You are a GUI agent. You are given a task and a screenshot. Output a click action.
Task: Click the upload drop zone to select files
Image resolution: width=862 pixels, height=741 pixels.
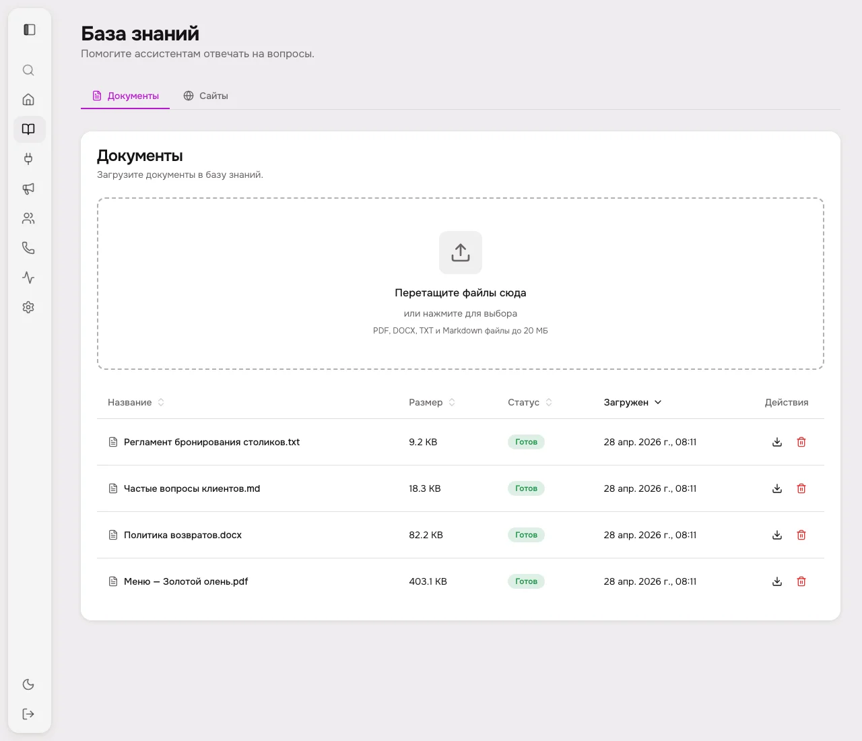click(x=461, y=284)
